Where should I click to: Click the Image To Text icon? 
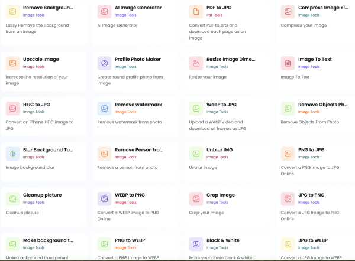click(x=288, y=63)
